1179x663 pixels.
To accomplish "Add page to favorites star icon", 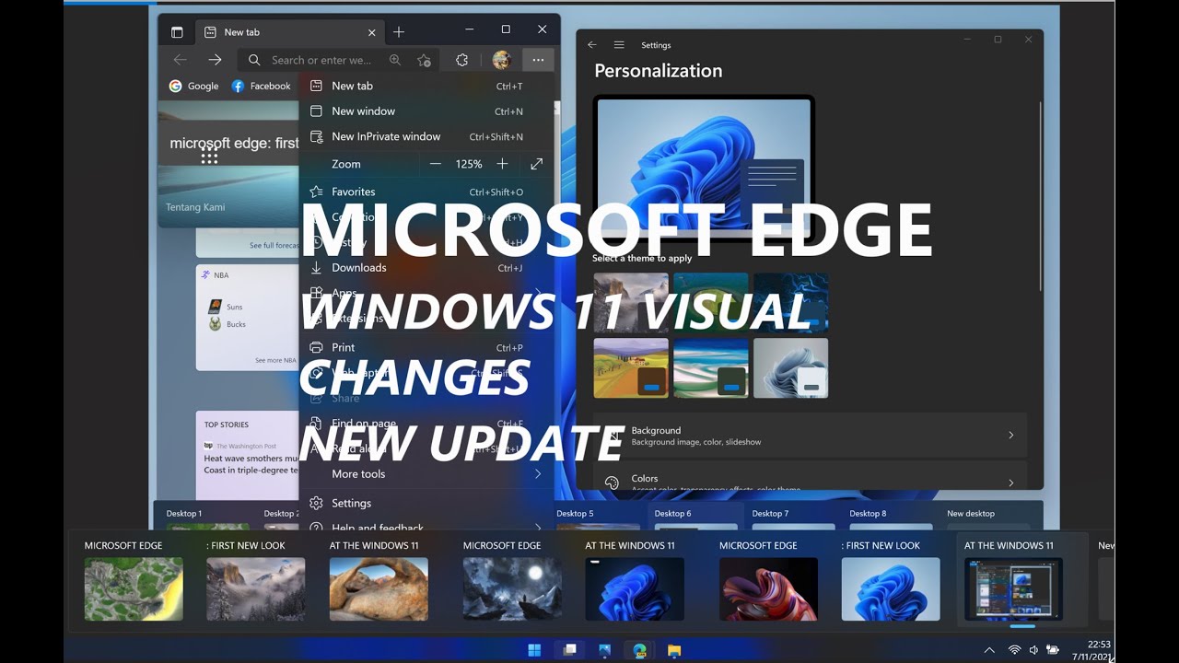I will 424,60.
